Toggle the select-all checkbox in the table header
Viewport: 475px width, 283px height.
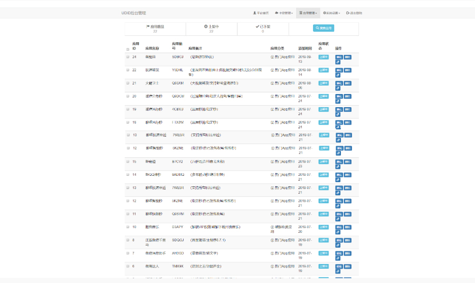128,50
